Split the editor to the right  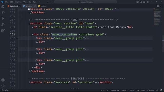158,6
